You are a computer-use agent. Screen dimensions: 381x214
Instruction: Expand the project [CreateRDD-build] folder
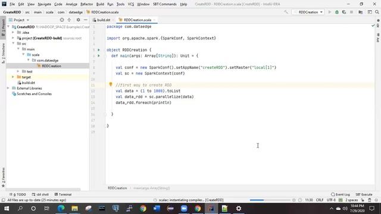point(13,38)
